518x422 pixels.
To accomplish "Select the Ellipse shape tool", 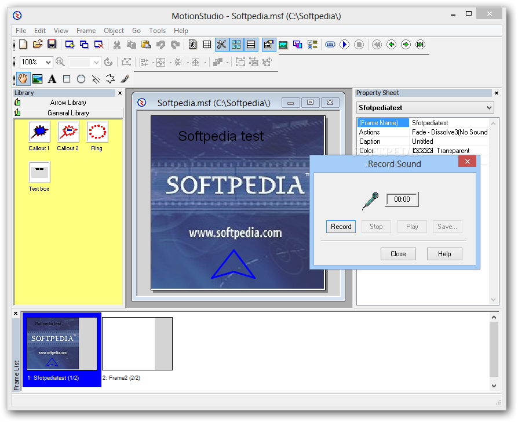I will pyautogui.click(x=81, y=79).
